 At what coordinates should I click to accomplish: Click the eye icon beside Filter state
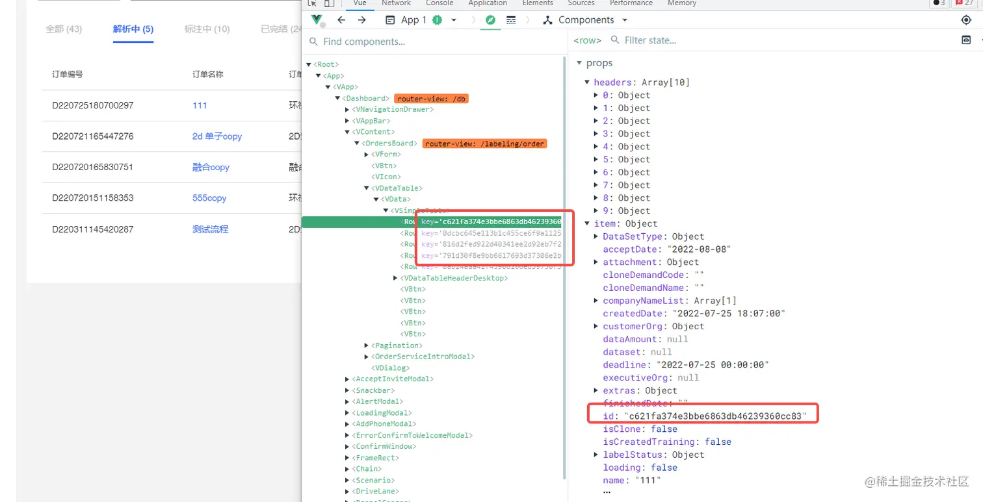966,40
